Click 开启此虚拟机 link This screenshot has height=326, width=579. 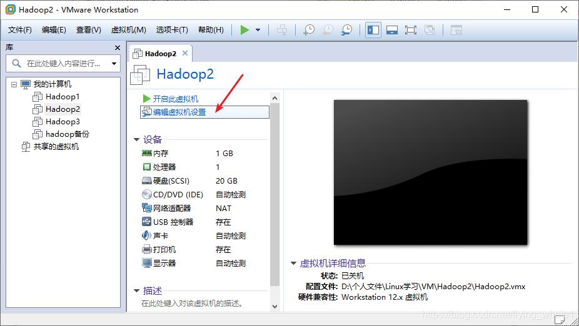(x=176, y=99)
